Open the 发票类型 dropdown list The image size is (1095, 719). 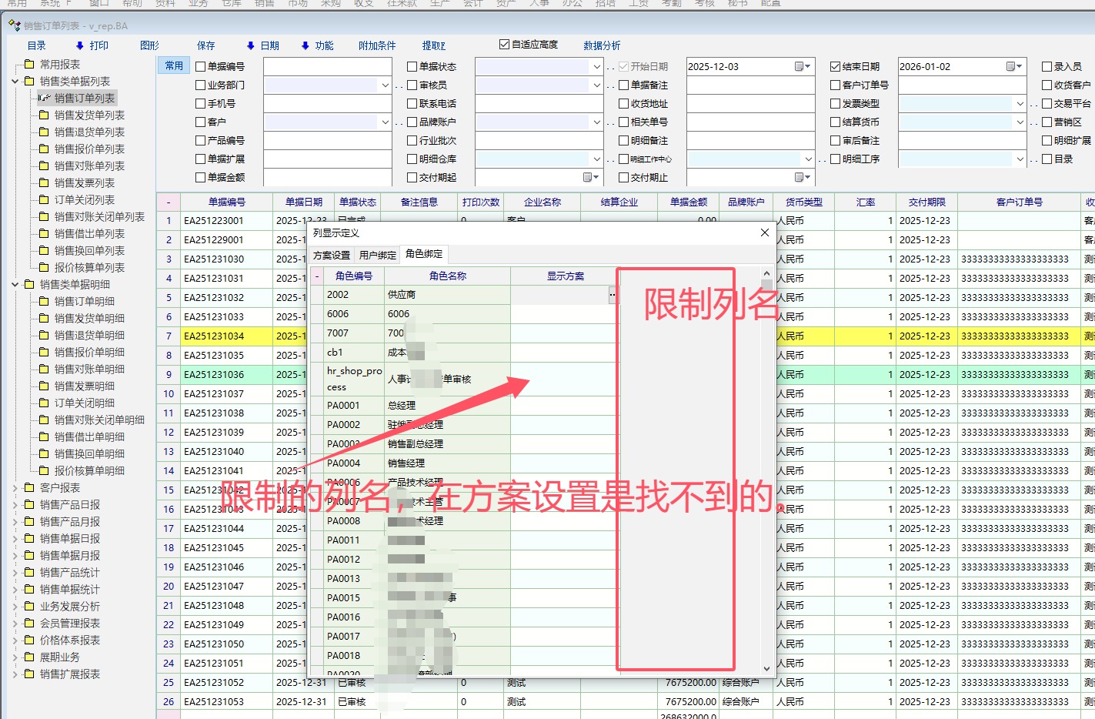coord(1020,104)
